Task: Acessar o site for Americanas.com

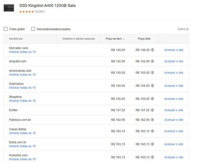Action: pos(174,73)
